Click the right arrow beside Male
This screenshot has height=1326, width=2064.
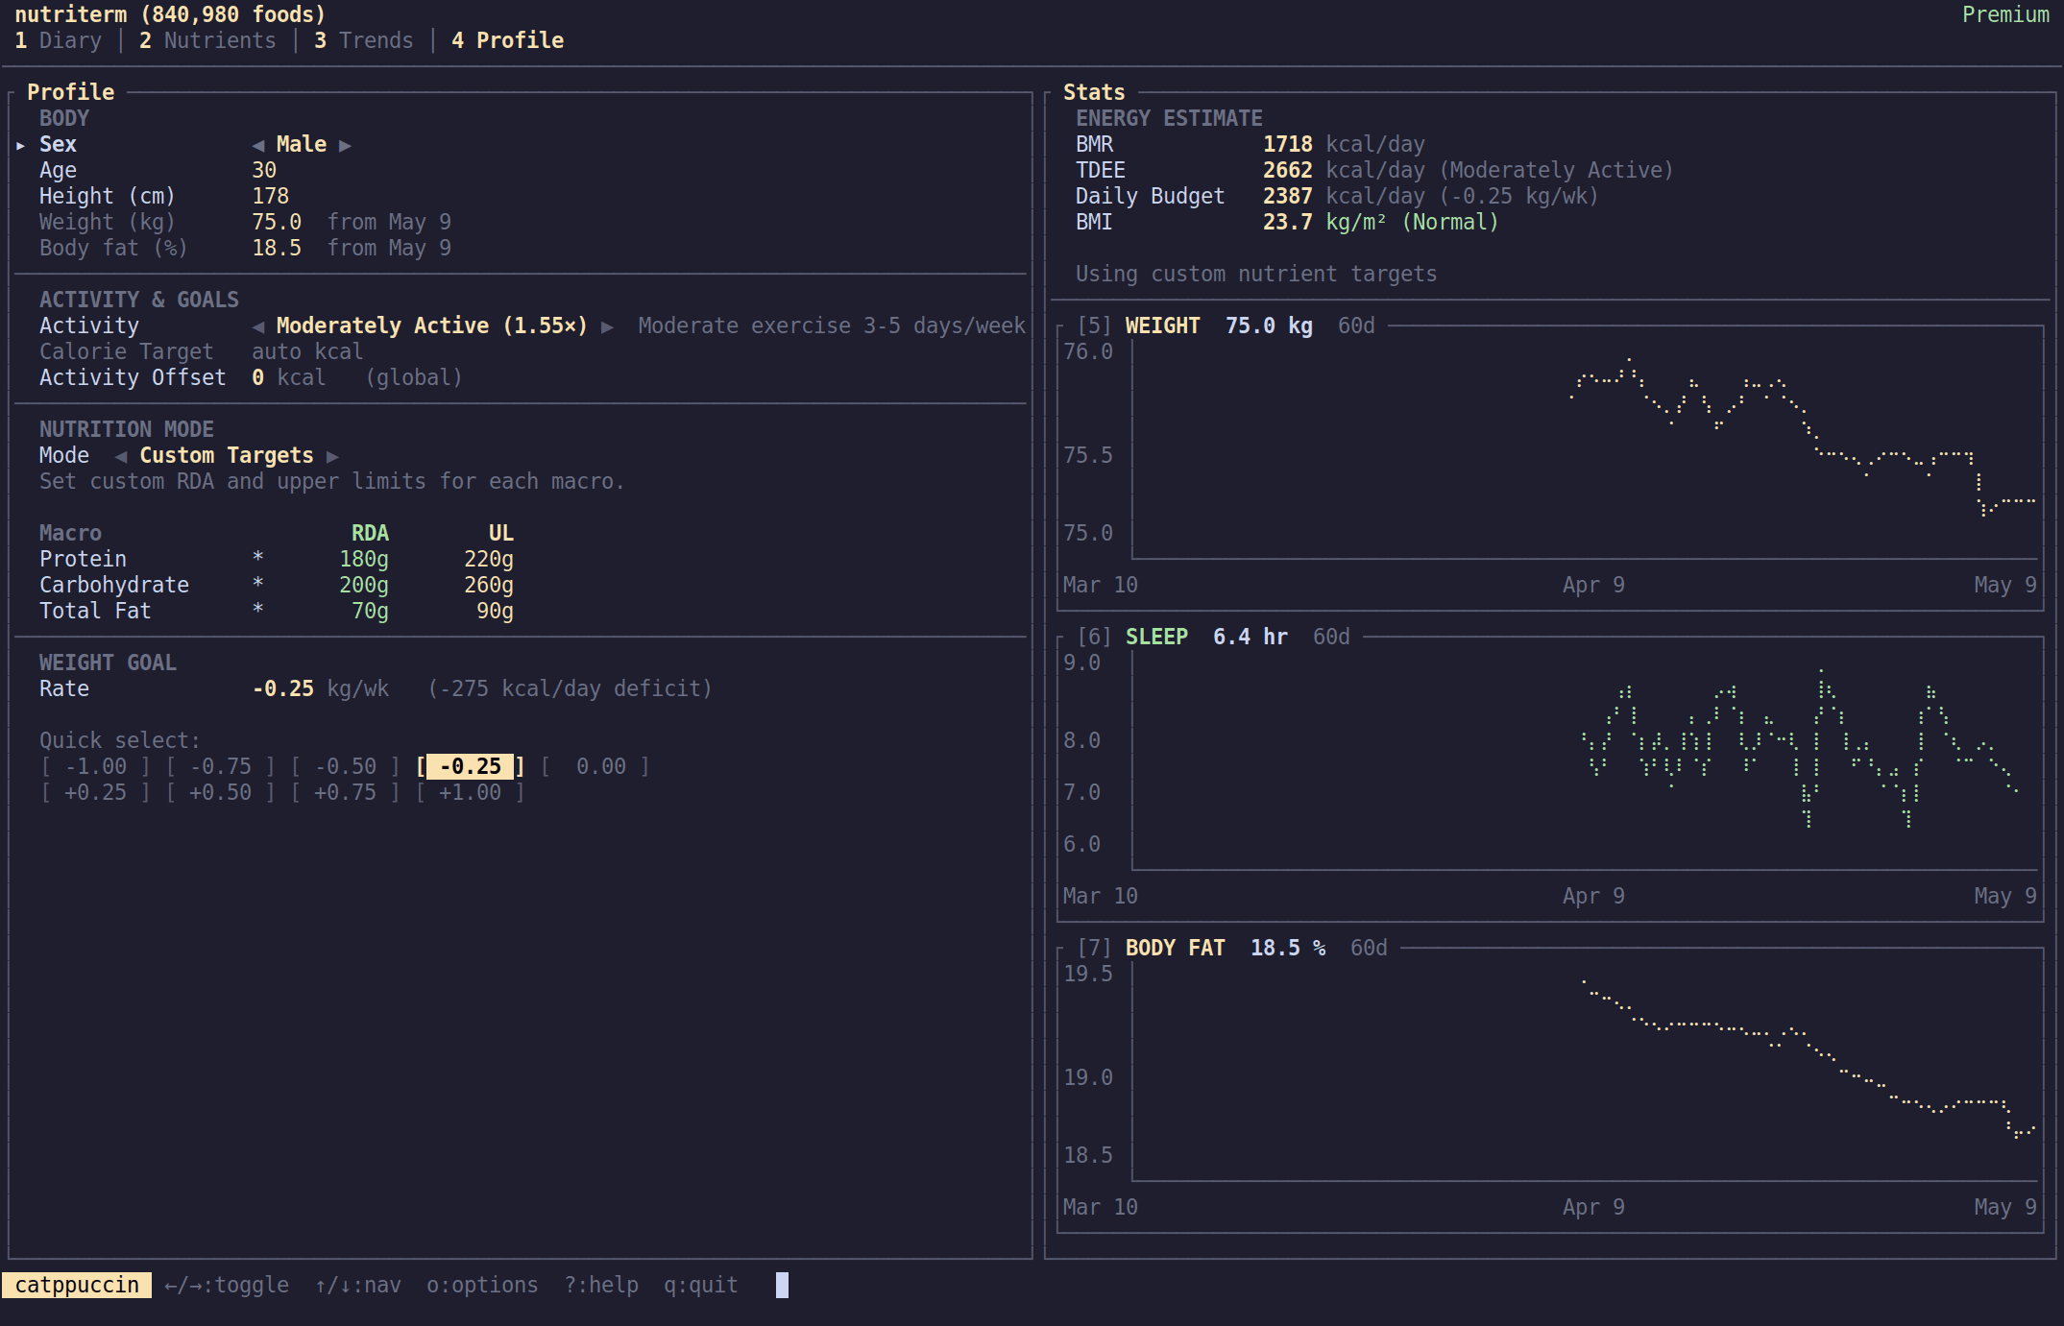[346, 145]
